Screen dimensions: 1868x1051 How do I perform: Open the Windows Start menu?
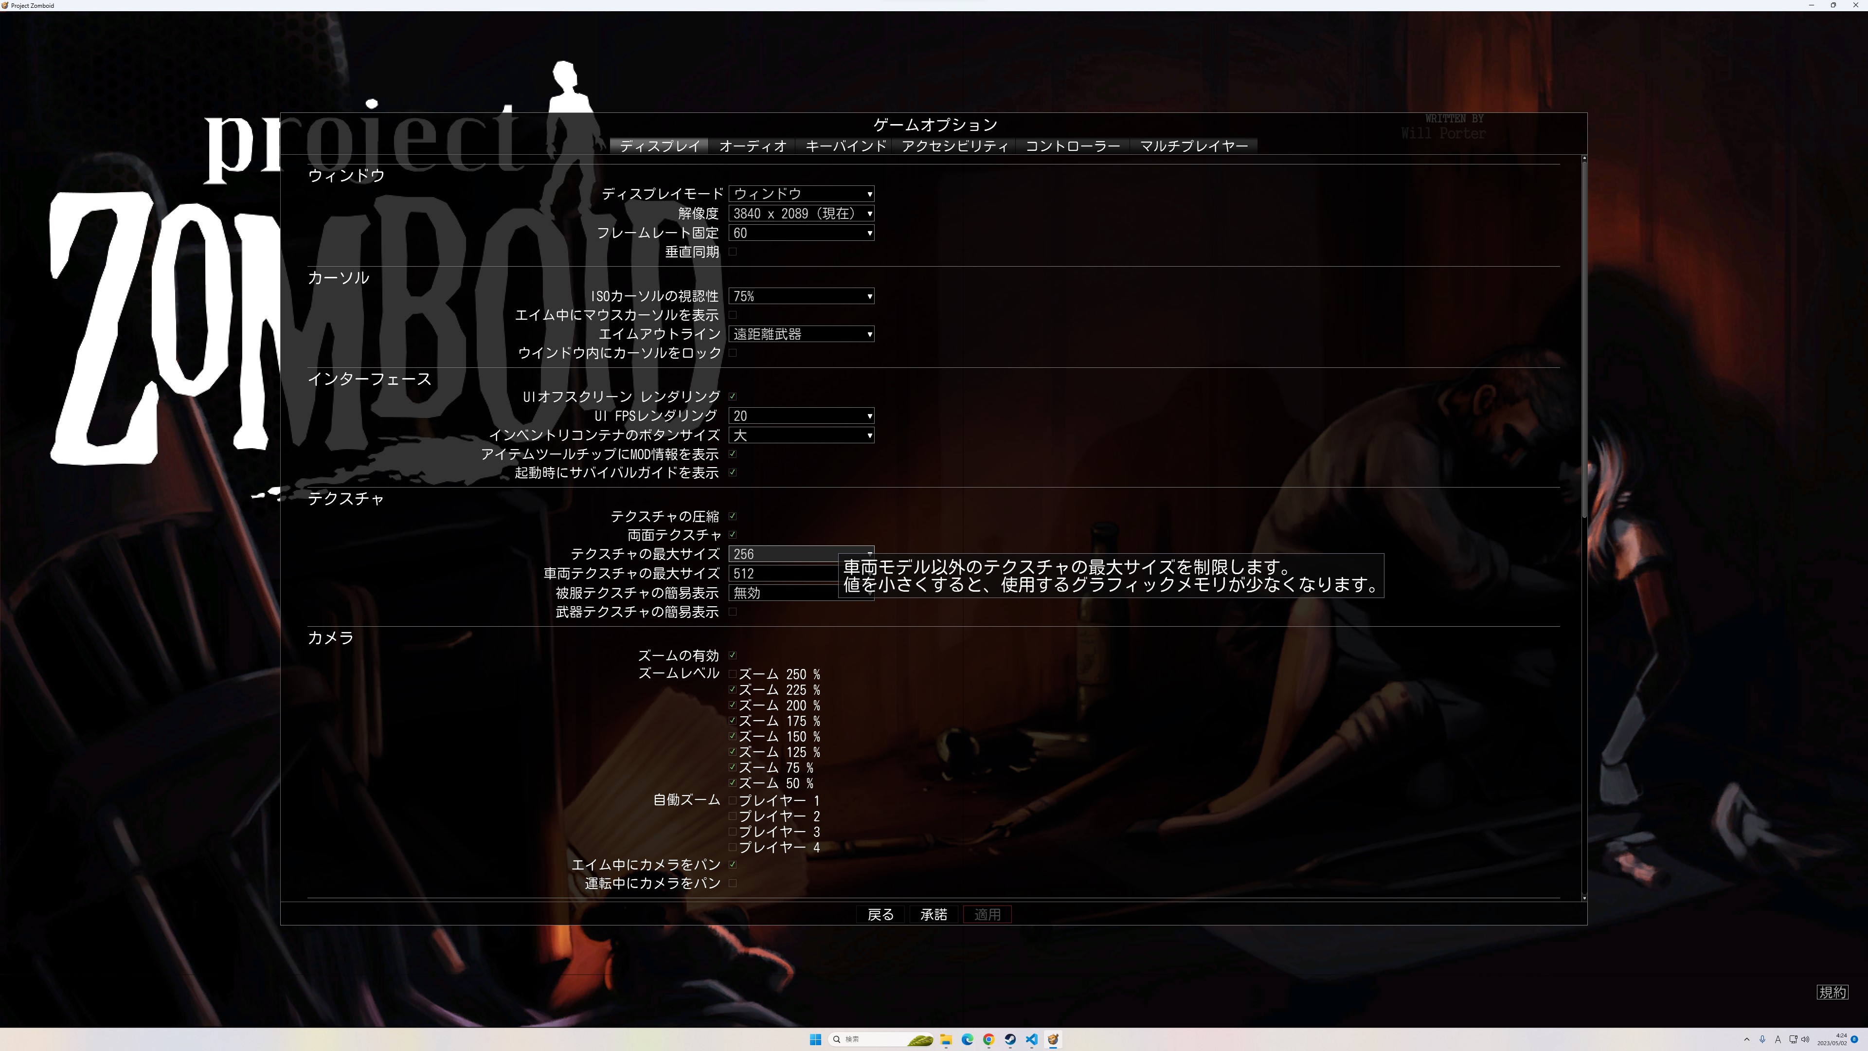(815, 1039)
